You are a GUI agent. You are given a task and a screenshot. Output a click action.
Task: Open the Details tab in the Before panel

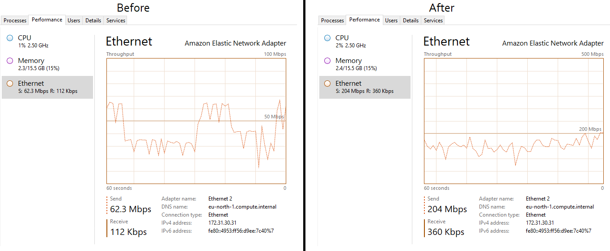(93, 21)
